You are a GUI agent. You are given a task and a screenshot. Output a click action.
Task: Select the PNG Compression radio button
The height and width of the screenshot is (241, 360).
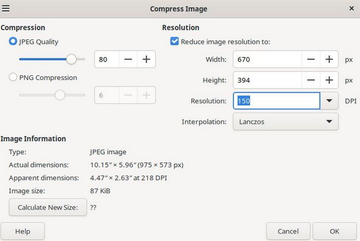point(13,78)
